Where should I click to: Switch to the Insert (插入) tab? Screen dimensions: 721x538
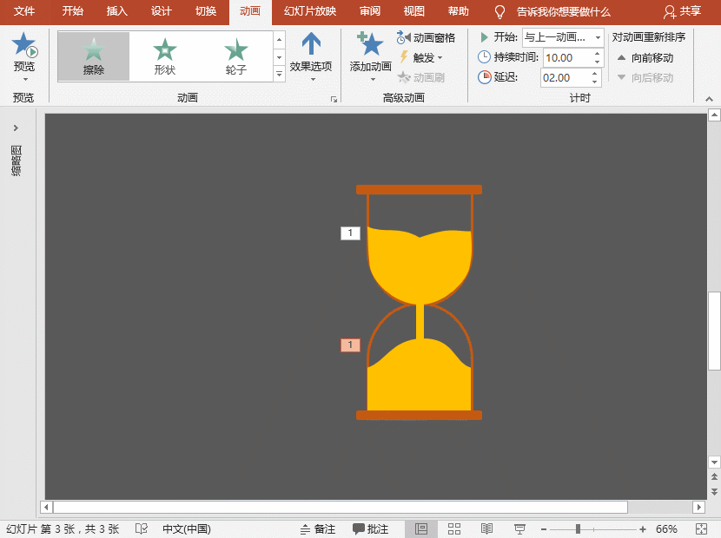pos(116,11)
